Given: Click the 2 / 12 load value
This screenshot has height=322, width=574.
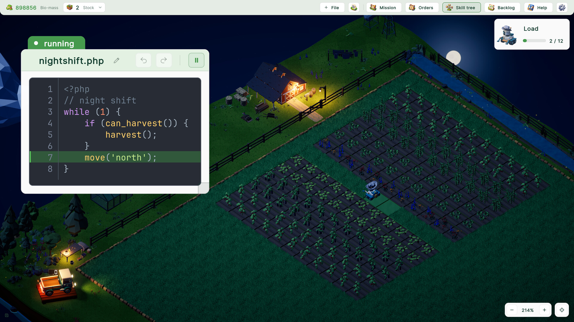Looking at the screenshot, I should (x=556, y=41).
